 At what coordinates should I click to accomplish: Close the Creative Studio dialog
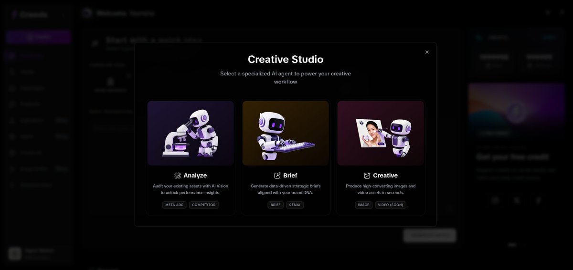427,52
